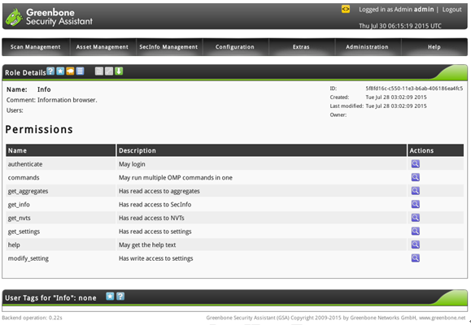Click the new role star icon

(60, 71)
